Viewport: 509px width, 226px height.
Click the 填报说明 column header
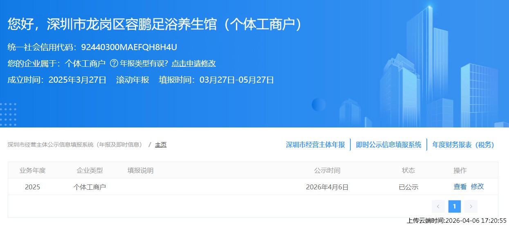click(140, 170)
